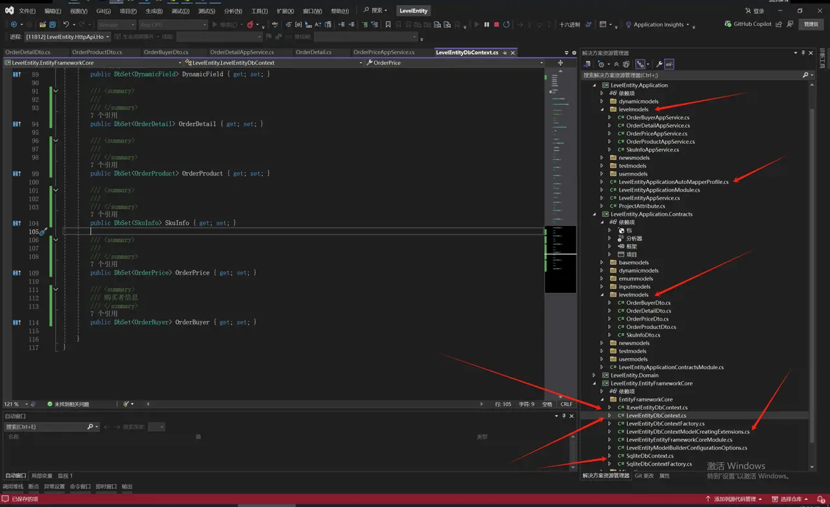The height and width of the screenshot is (507, 830).
Task: Toggle hexadecimal display button 十六进制
Action: (x=569, y=25)
